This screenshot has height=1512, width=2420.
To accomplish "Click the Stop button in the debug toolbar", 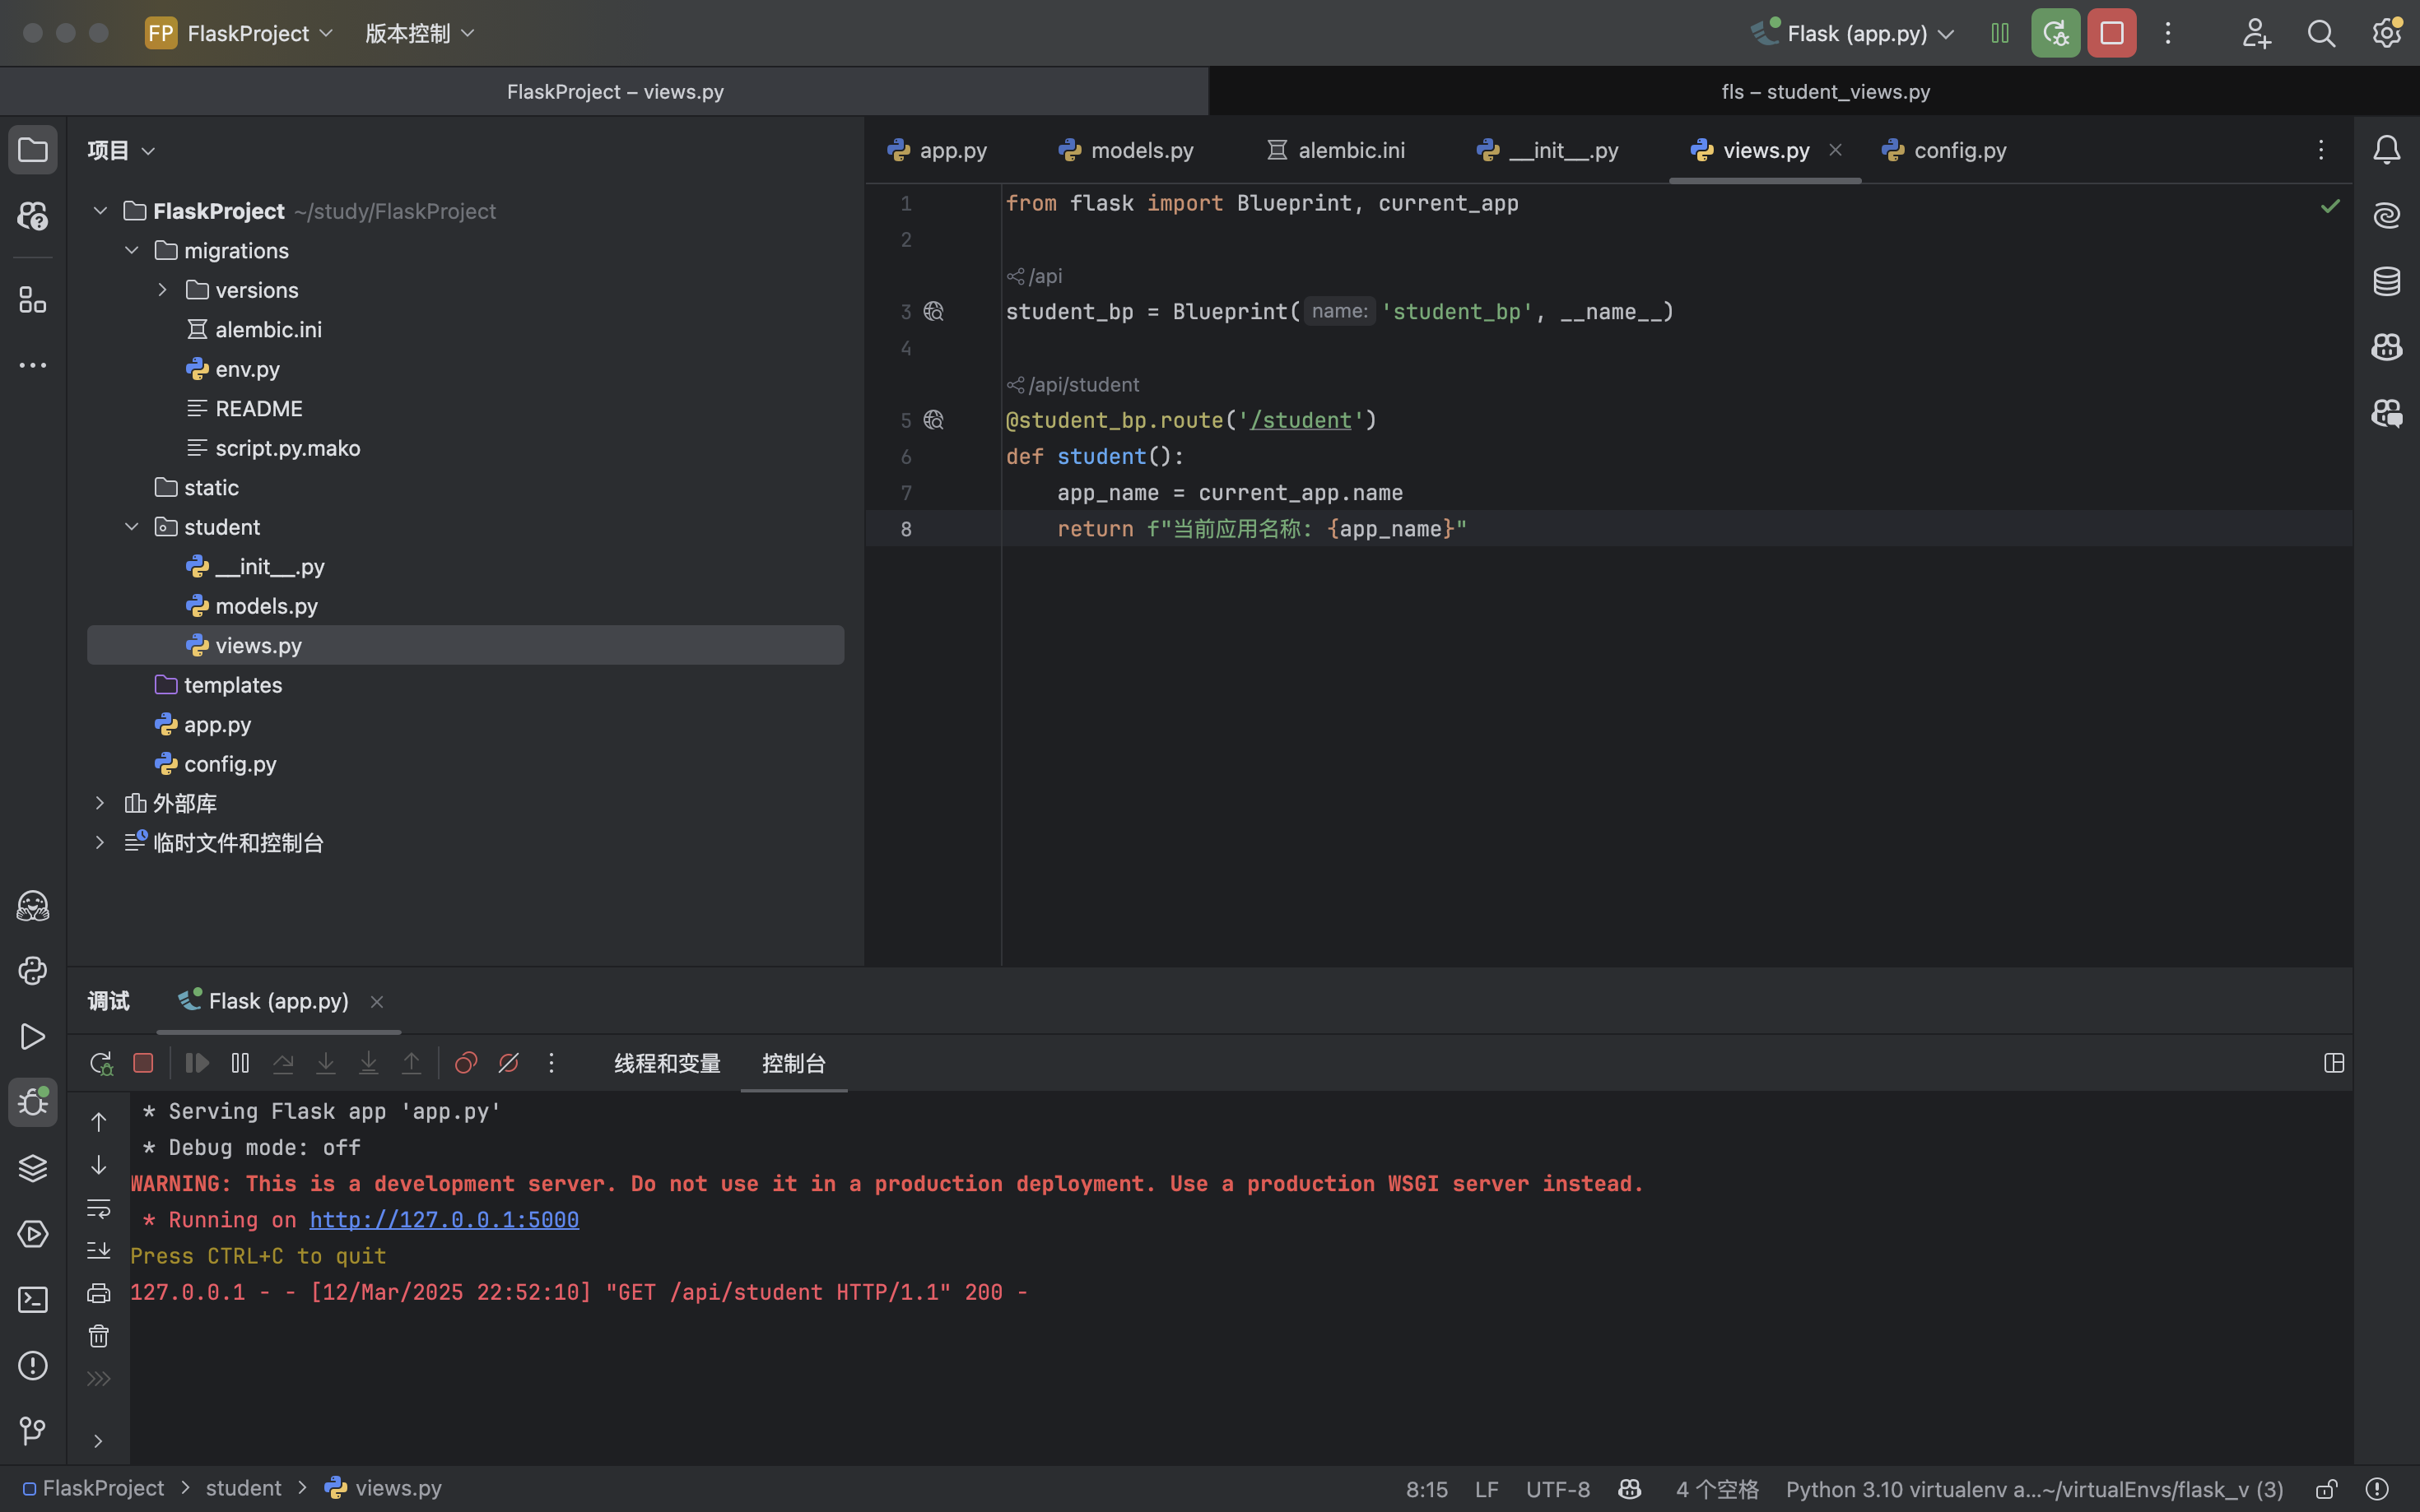I will coord(143,1063).
